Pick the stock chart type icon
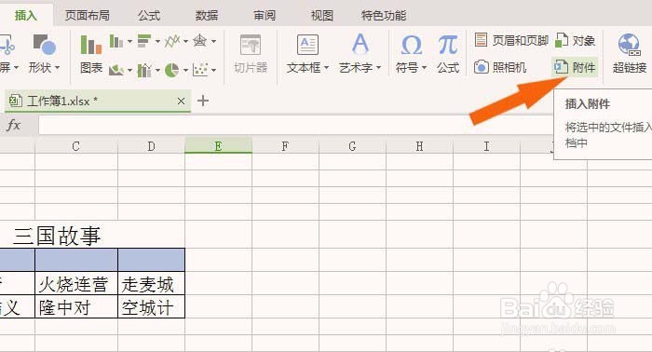652x352 pixels. (x=144, y=70)
